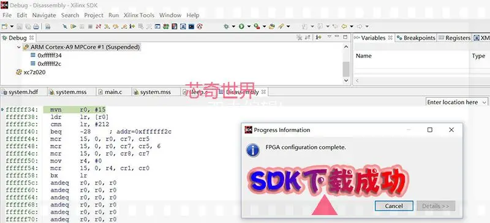Open the Debug launch dropdown arrow
Image resolution: width=490 pixels, height=223 pixels.
click(233, 26)
